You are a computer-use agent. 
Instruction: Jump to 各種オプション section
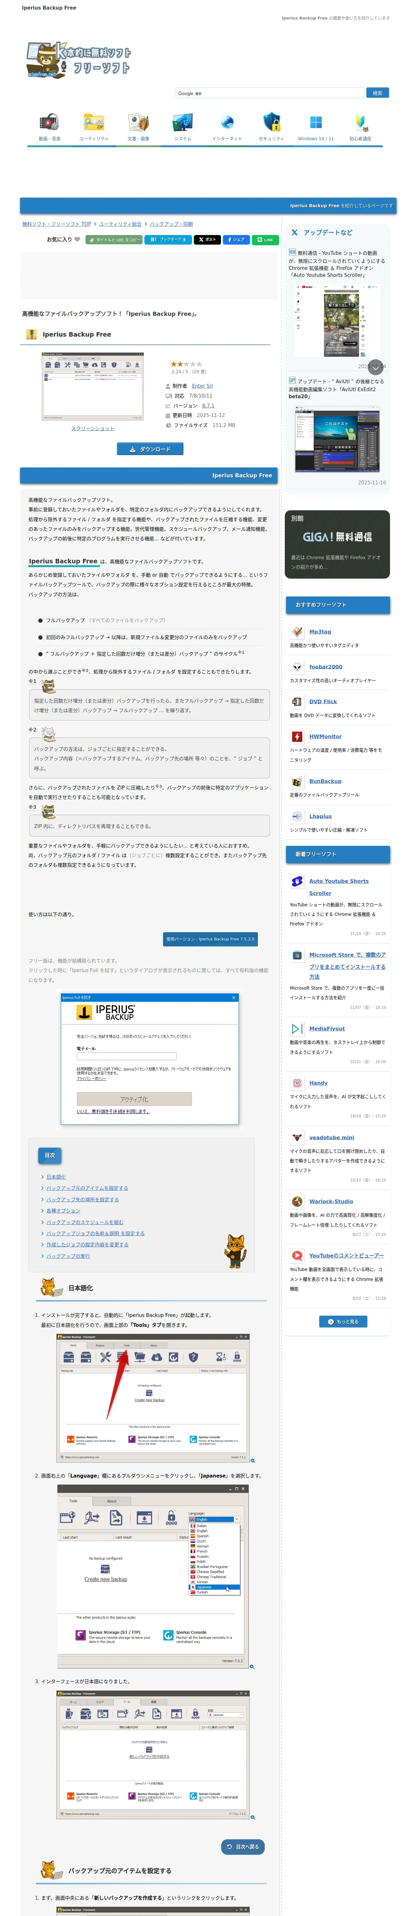point(63,1211)
